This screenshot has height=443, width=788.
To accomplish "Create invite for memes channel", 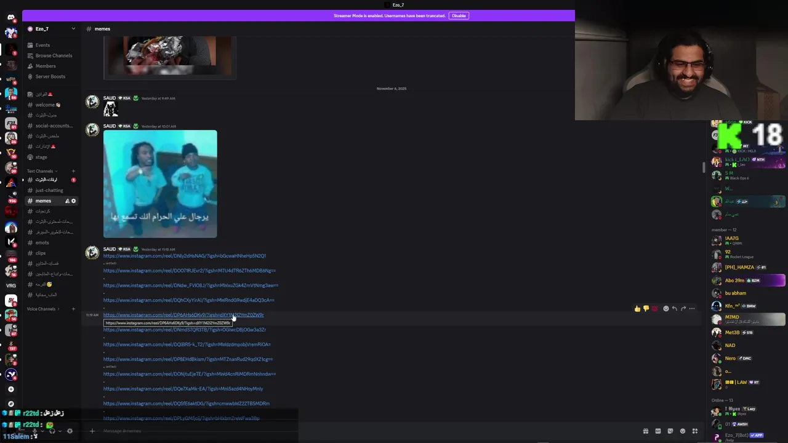I will (x=67, y=201).
